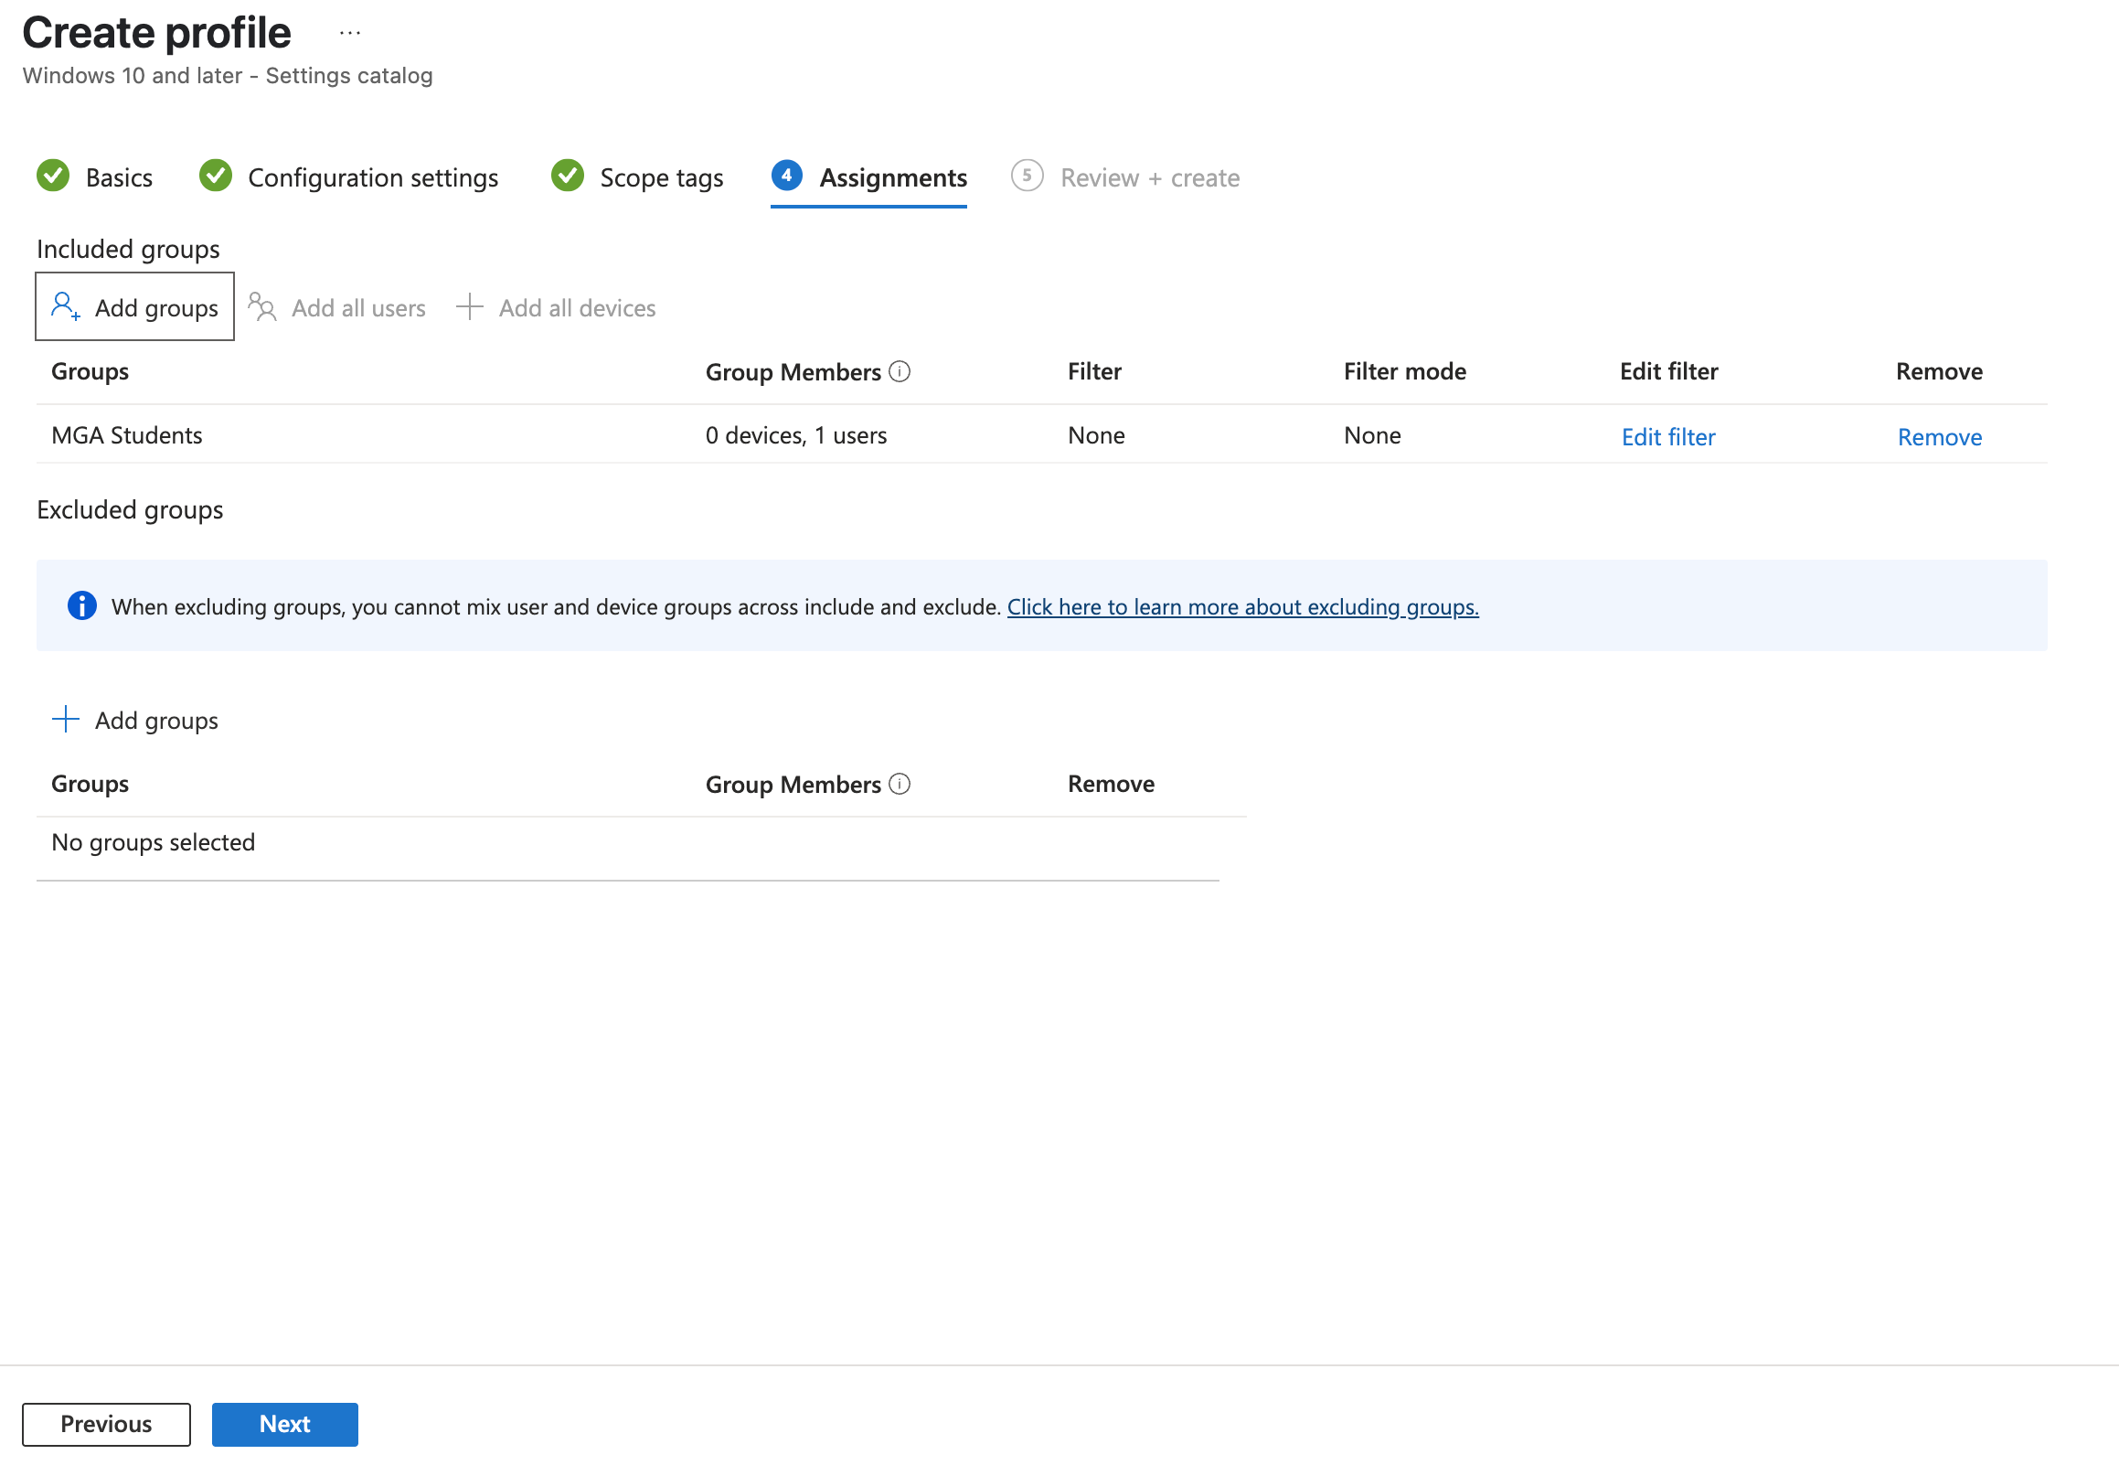Click Add all users
2119x1476 pixels.
click(x=338, y=307)
